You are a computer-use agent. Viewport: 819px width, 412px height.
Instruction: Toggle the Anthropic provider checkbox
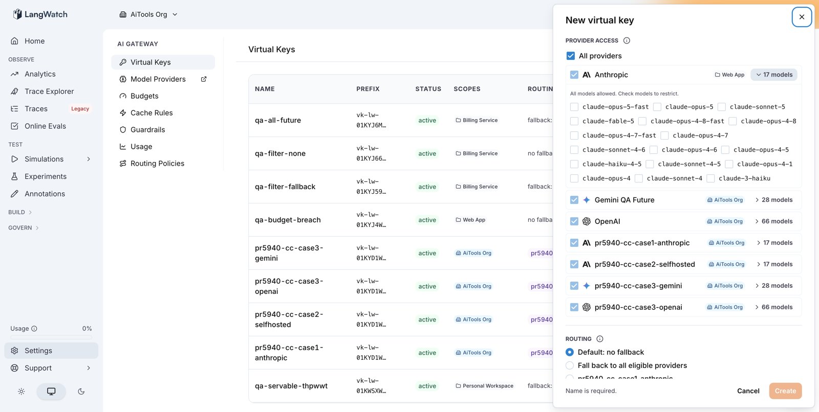click(574, 75)
